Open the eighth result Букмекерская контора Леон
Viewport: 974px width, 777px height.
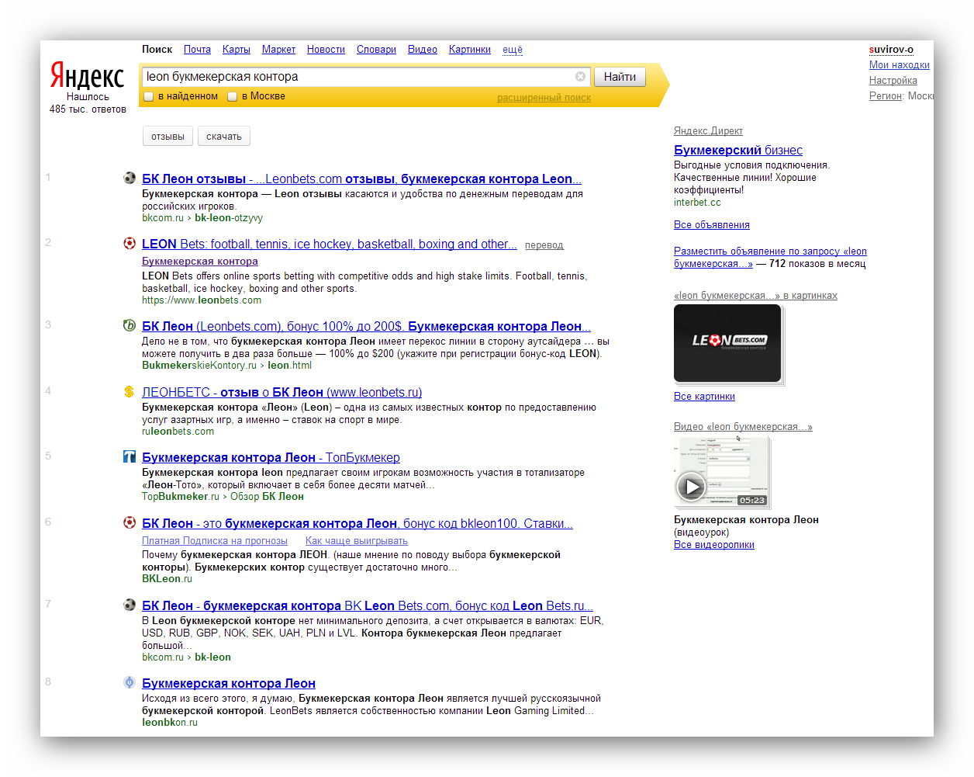pos(229,684)
